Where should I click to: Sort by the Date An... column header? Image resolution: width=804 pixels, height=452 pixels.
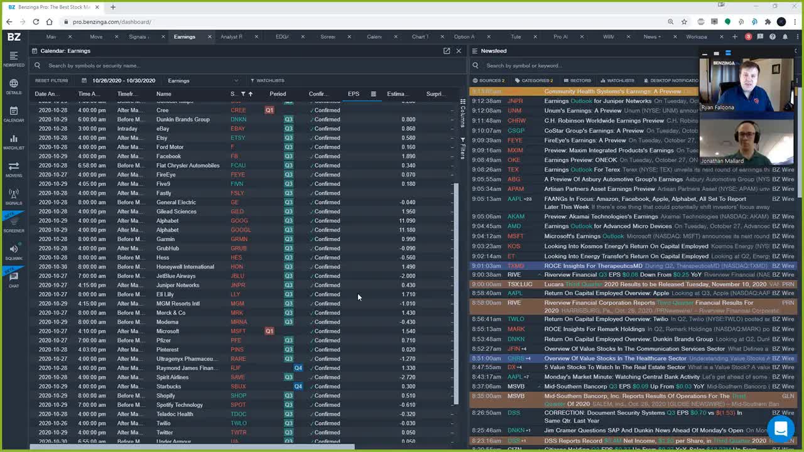(x=46, y=94)
